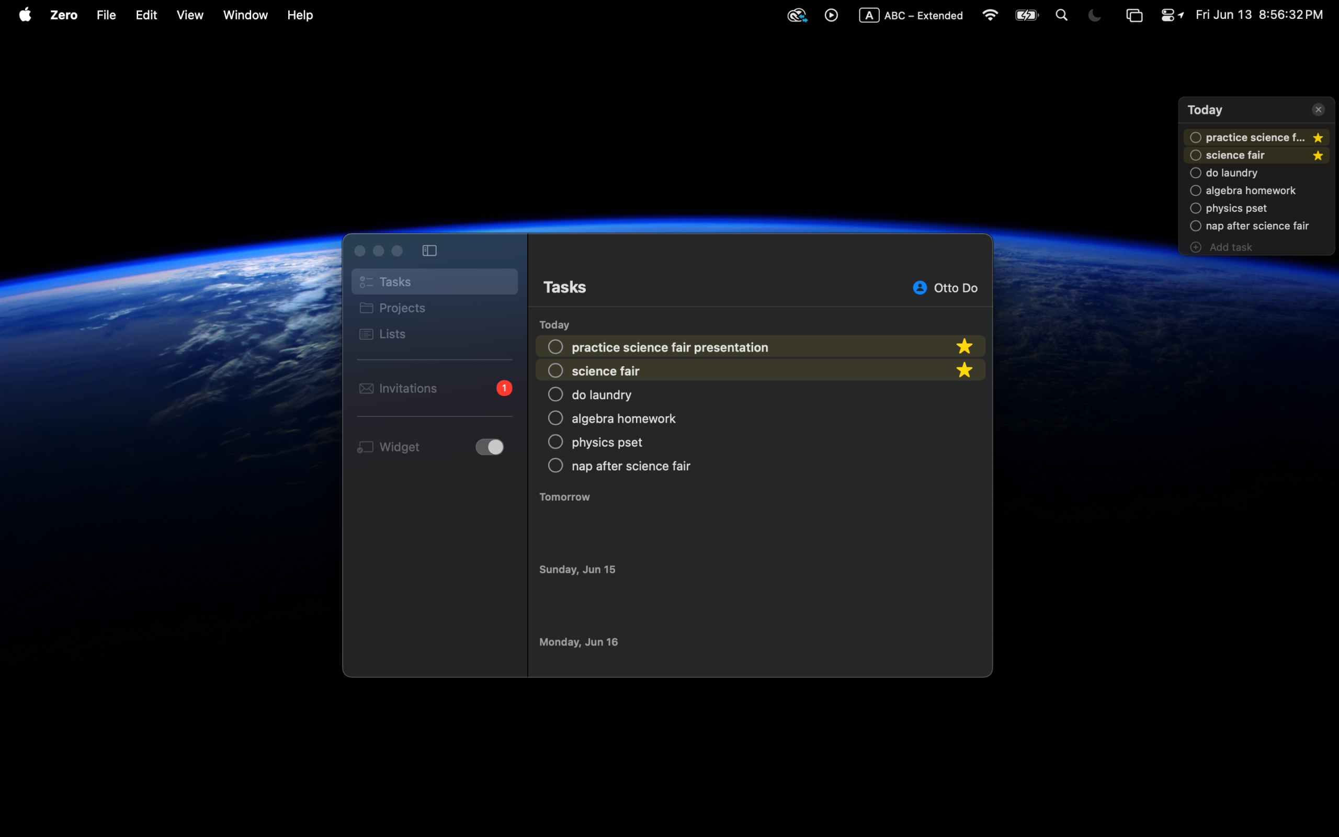Click the Today title in the widget
Viewport: 1339px width, 837px height.
coord(1205,110)
